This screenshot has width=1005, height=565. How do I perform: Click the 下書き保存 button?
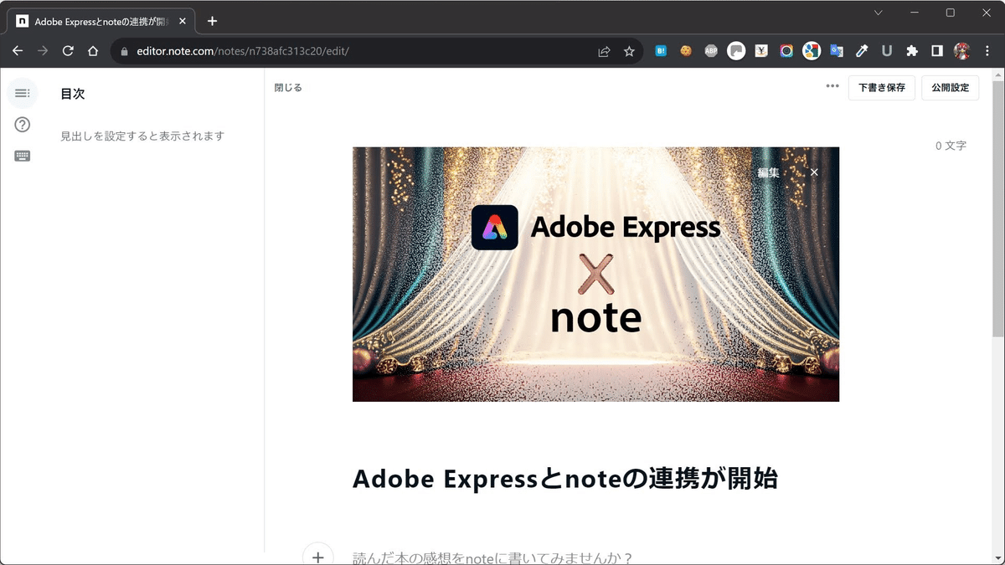pyautogui.click(x=881, y=88)
